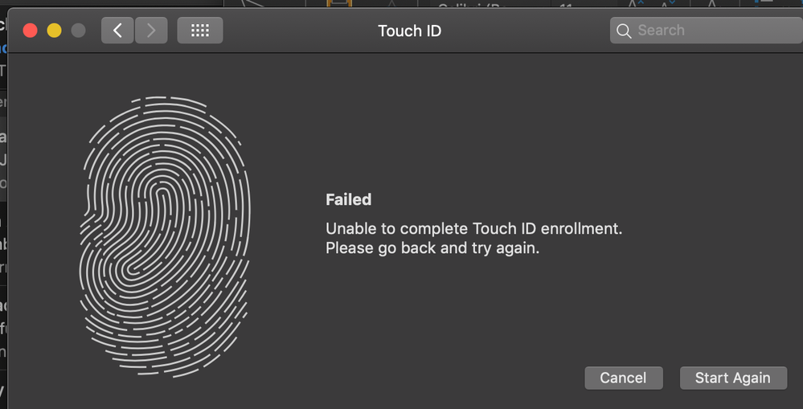This screenshot has width=803, height=409.
Task: Focus the Search field
Action: (707, 31)
